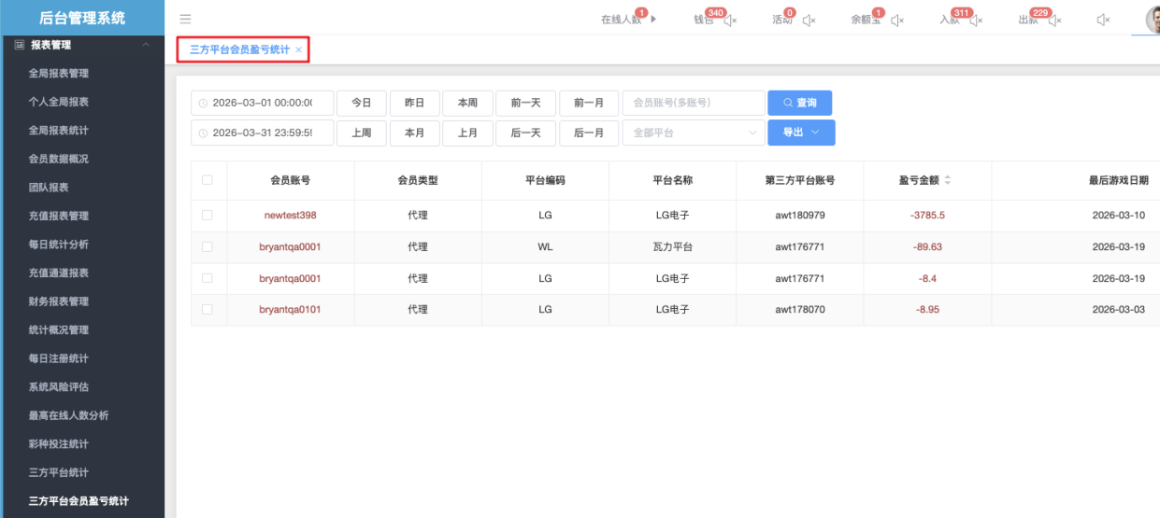The height and width of the screenshot is (518, 1160).
Task: Tick the checkbox for bryantqa0101 row
Action: (208, 310)
